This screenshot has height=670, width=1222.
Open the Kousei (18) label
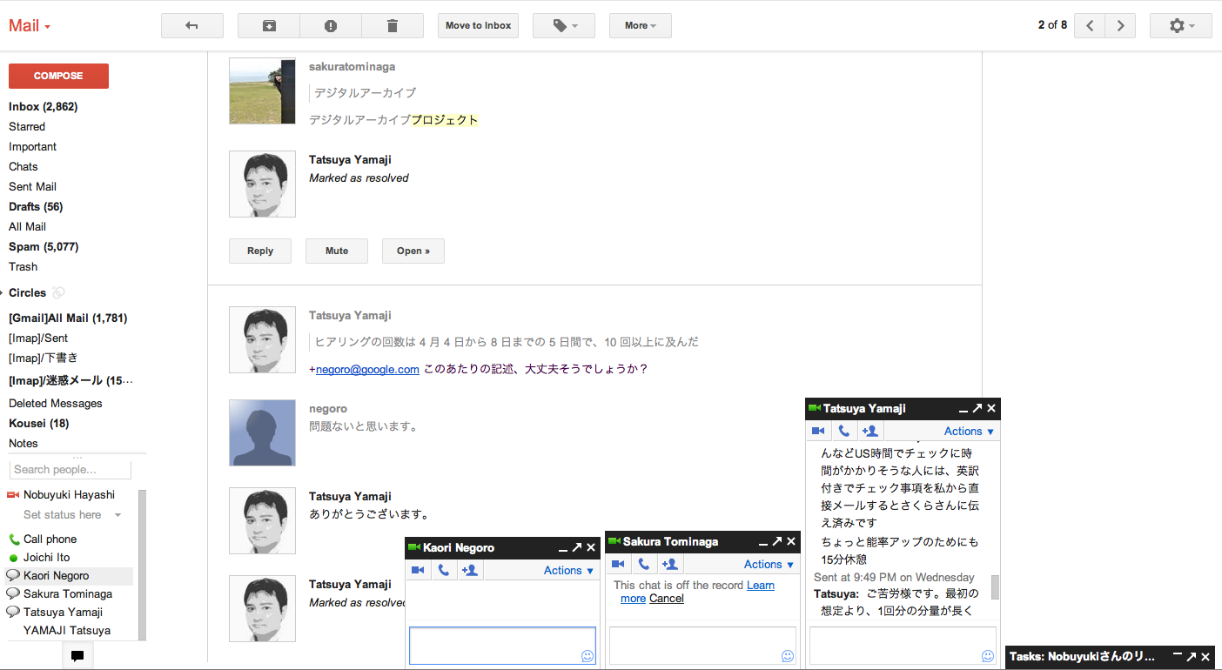[x=38, y=423]
